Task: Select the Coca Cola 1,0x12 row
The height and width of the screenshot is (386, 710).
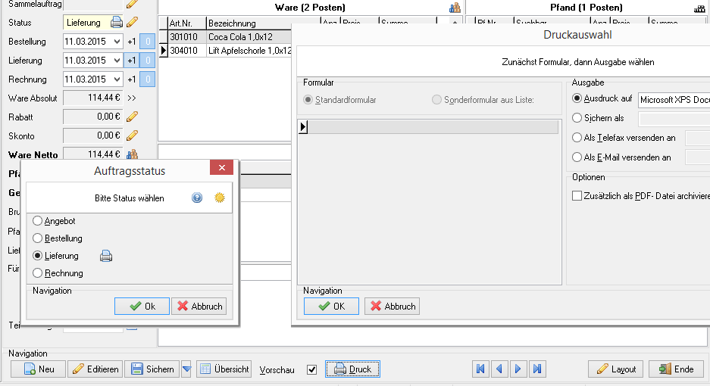Action: click(x=225, y=36)
